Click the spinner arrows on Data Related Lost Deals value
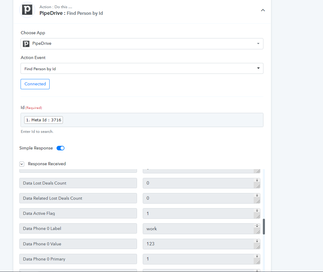The height and width of the screenshot is (272, 323). 257,195
